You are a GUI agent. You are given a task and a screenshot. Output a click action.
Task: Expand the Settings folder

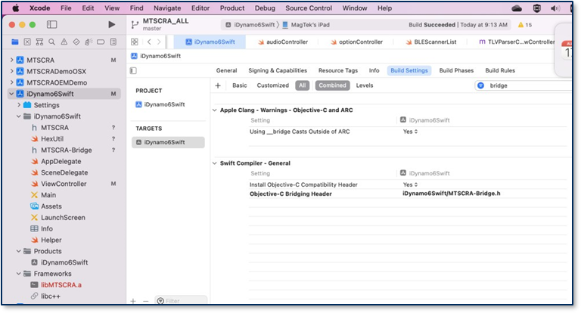18,105
